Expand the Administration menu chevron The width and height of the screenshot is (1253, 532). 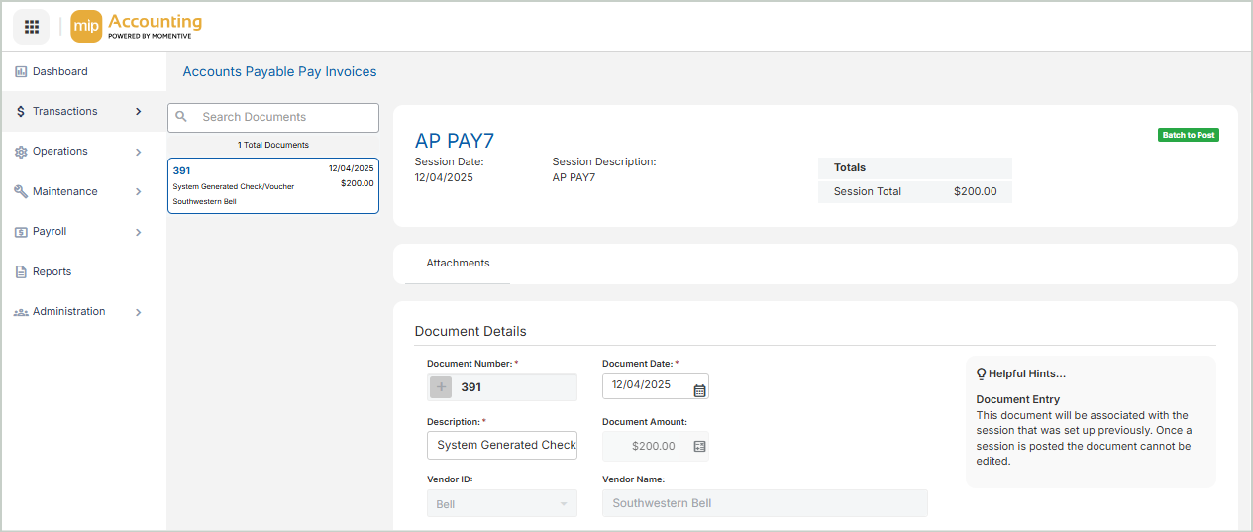click(139, 312)
